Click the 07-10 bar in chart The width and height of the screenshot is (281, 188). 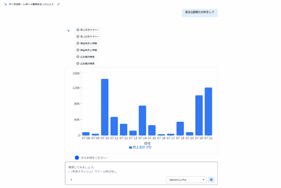click(x=105, y=107)
